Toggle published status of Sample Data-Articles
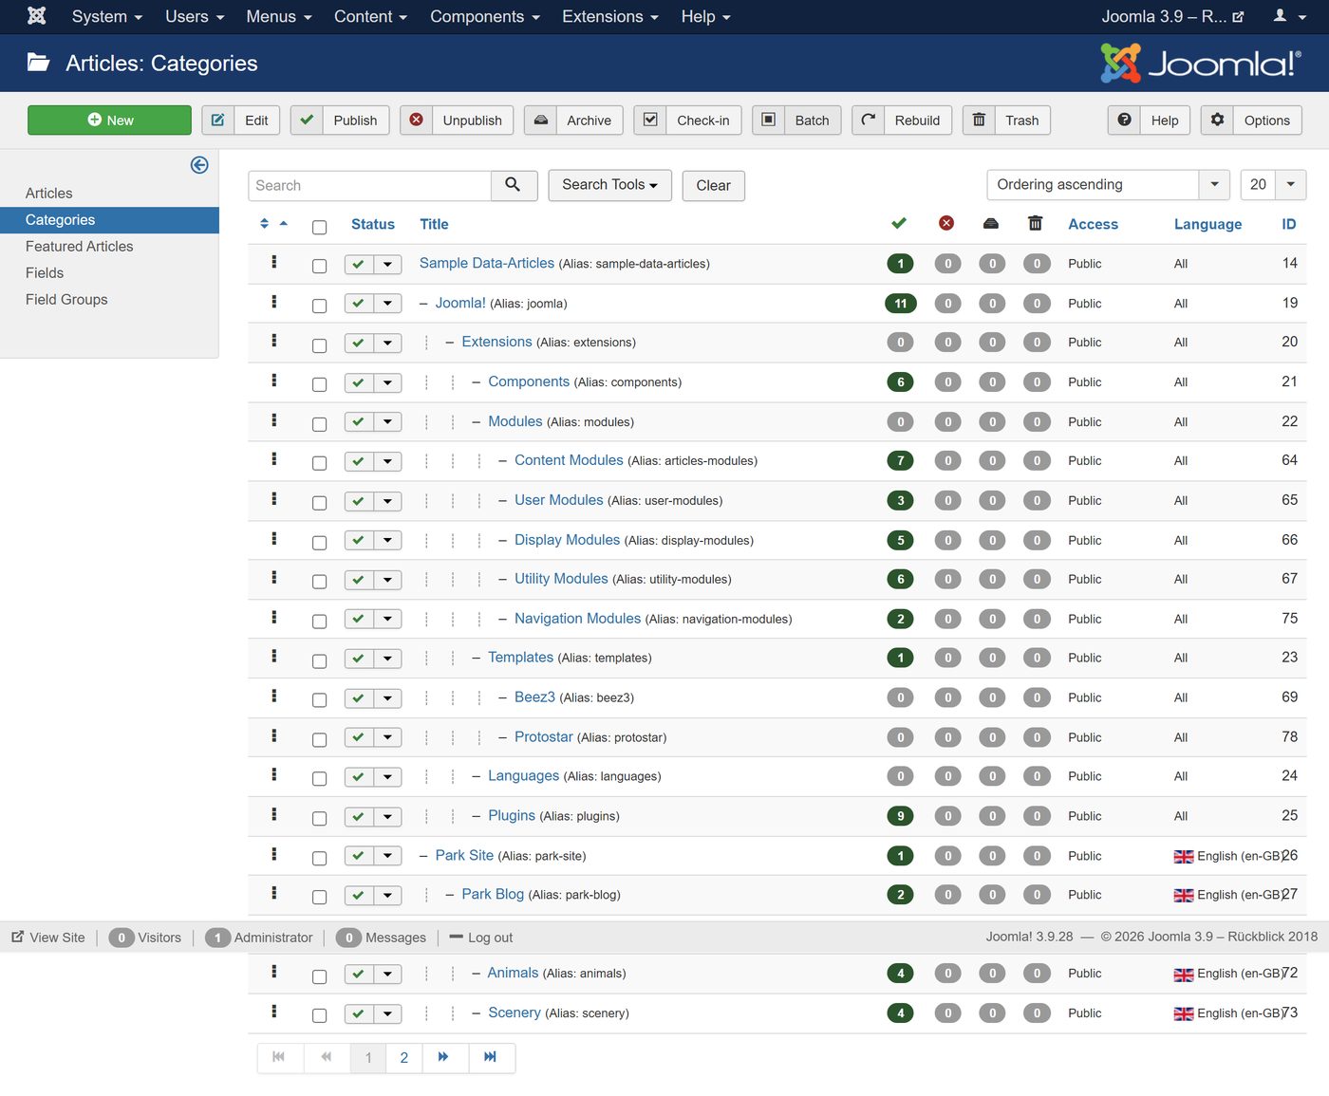This screenshot has width=1329, height=1096. 359,265
